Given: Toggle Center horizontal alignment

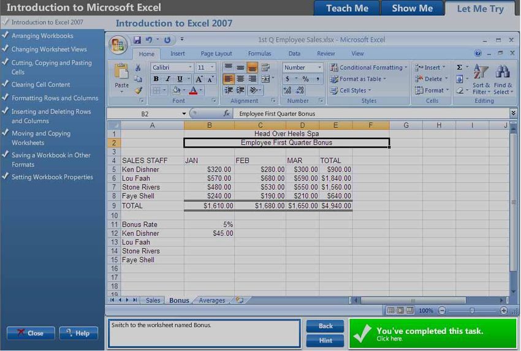Looking at the screenshot, I should [x=240, y=79].
